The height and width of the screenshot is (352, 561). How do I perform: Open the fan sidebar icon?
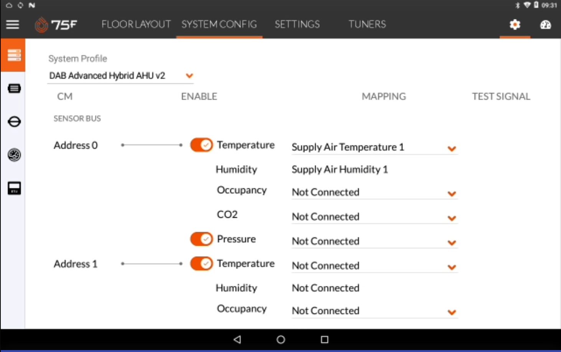[14, 155]
